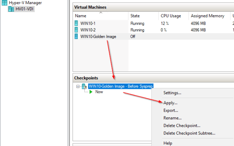
Task: Select the WIN10-Golden Image row
Action: click(153, 36)
